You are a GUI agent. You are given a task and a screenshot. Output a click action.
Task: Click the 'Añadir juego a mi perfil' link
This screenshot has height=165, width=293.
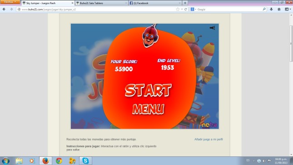209,140
